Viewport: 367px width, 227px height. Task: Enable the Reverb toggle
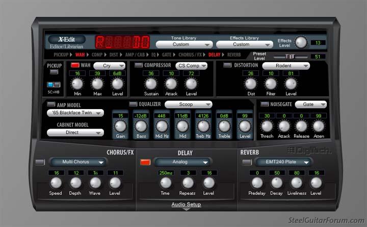247,162
